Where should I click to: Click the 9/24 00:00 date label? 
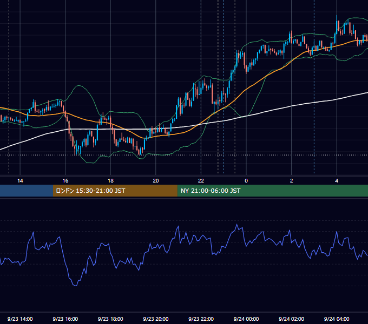click(x=246, y=319)
